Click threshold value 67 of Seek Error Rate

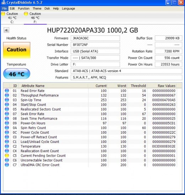144,114
